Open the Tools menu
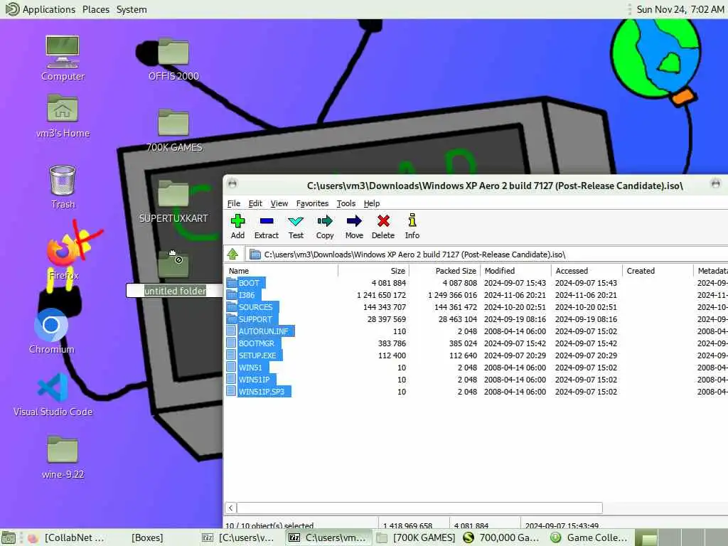 pos(346,203)
